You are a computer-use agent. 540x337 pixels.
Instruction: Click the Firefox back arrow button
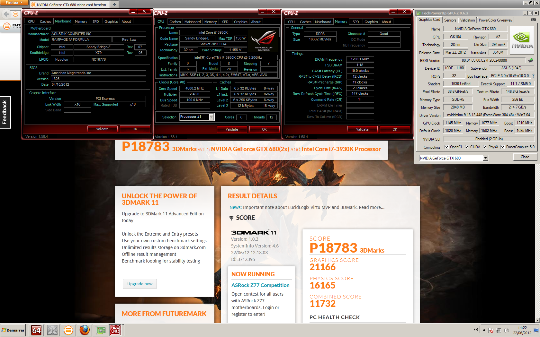click(x=6, y=14)
